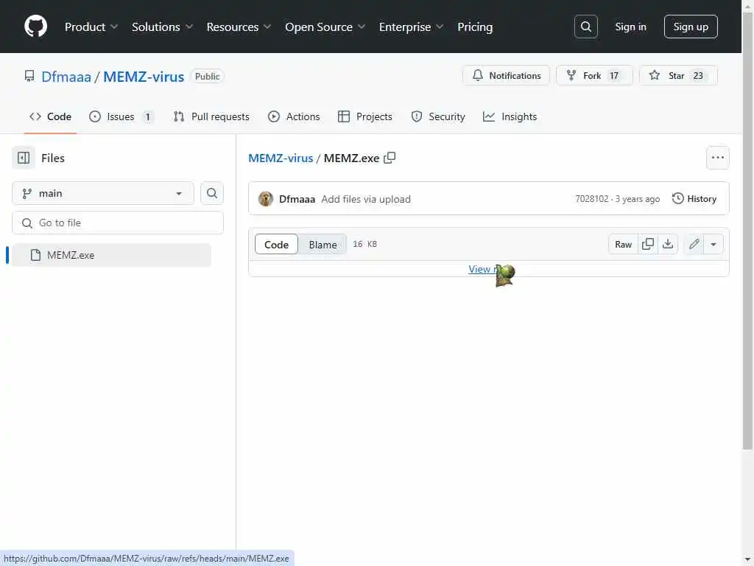Expand the Enterprise menu
The image size is (754, 566).
point(412,27)
